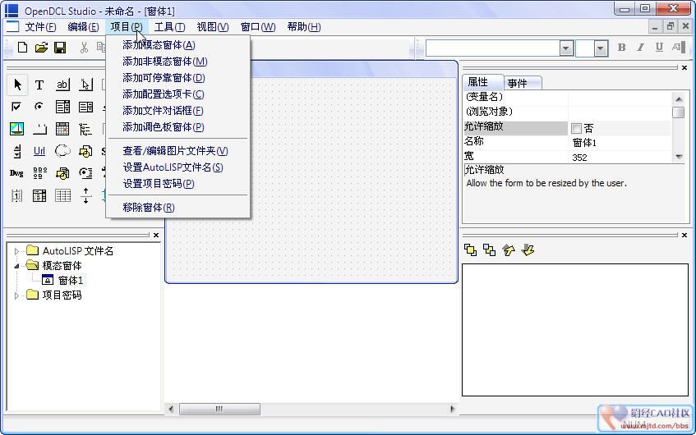Screen dimensions: 696x435
Task: Select the check box control tool
Action: coord(16,107)
